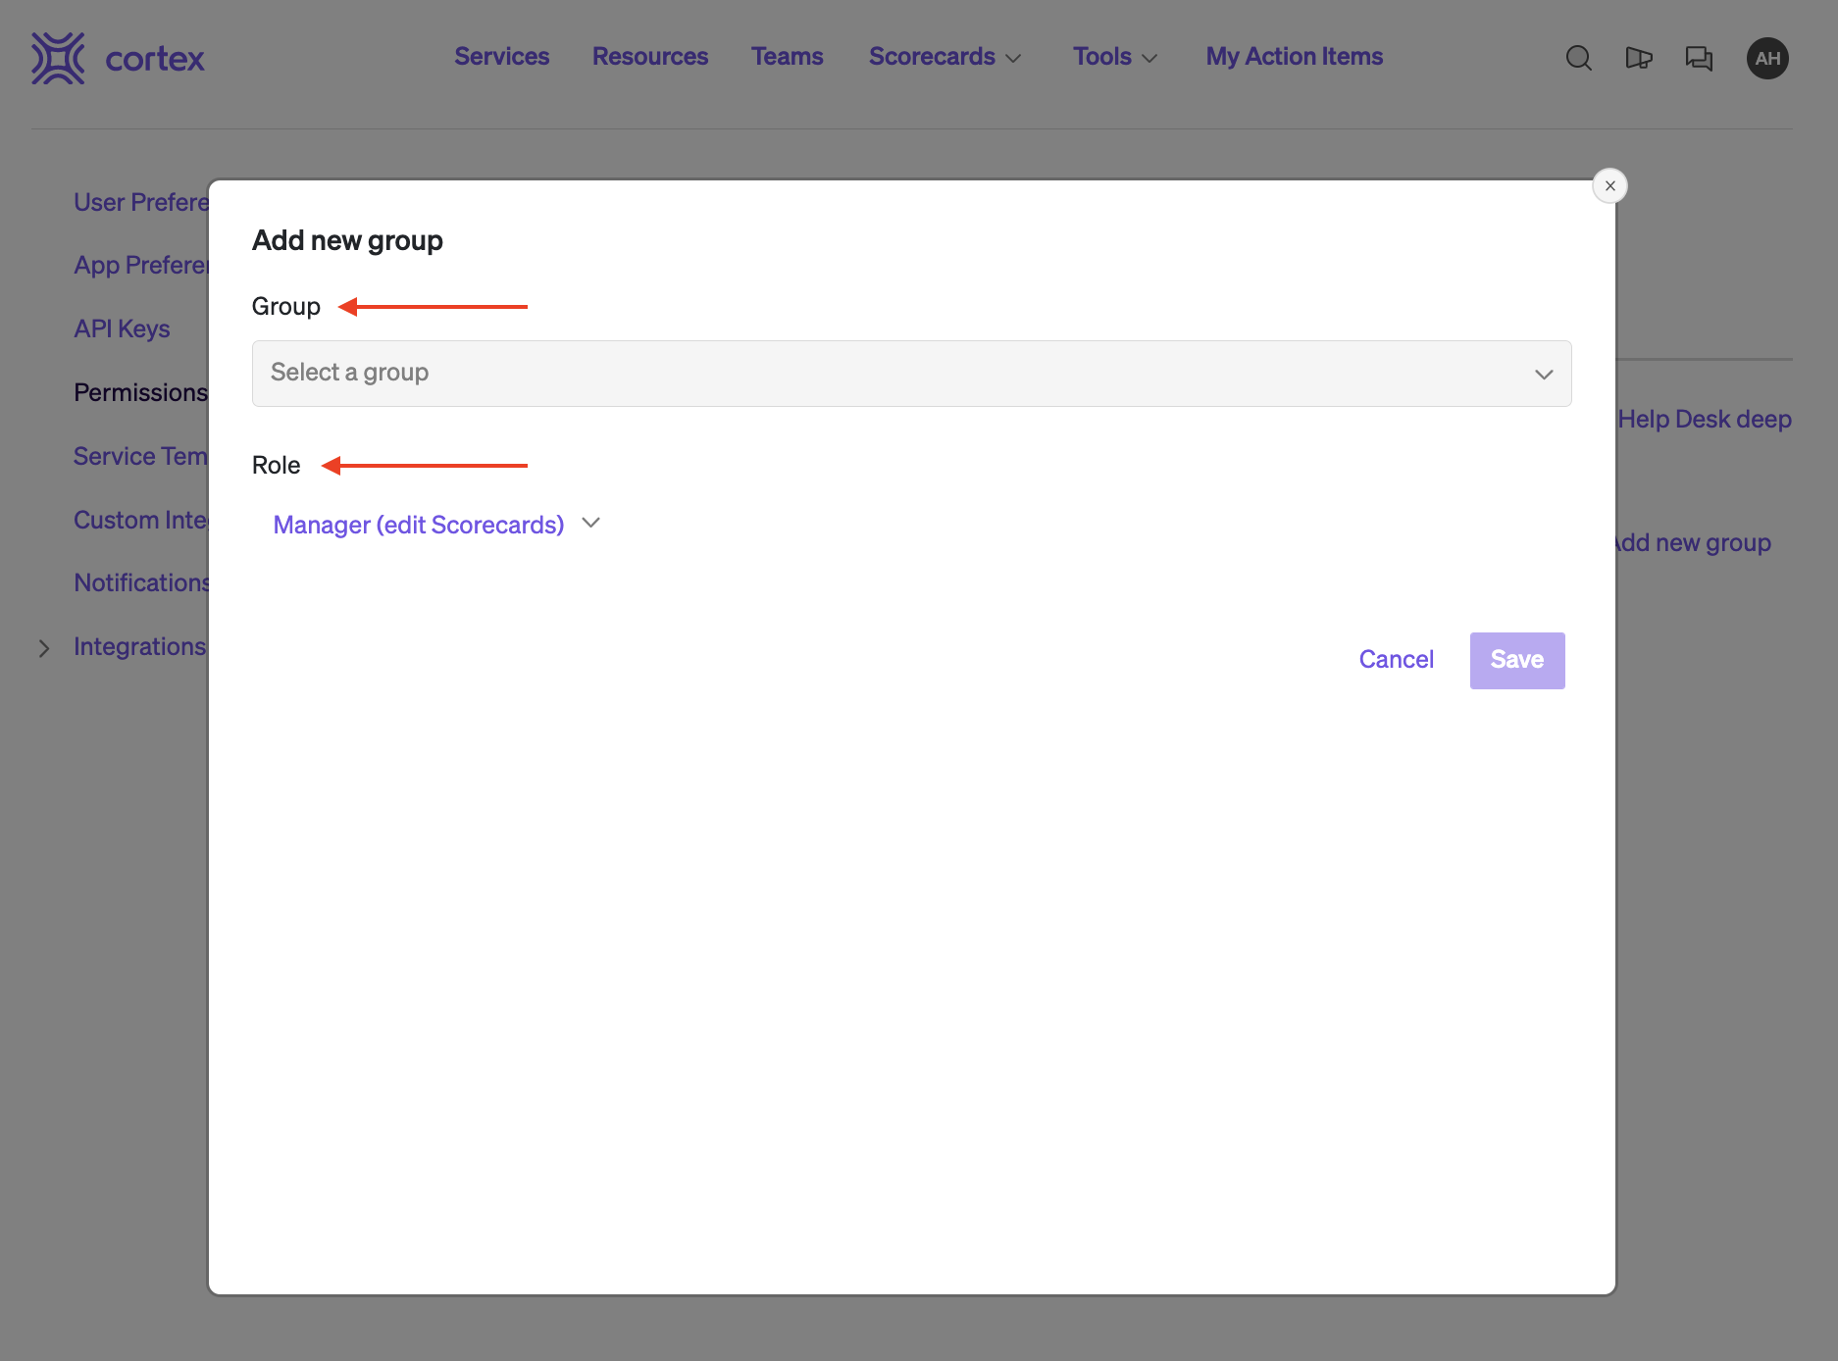
Task: Open My Action Items page
Action: point(1294,57)
